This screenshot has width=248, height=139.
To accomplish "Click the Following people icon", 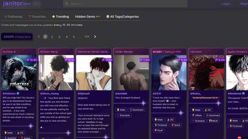I will (x=6, y=16).
